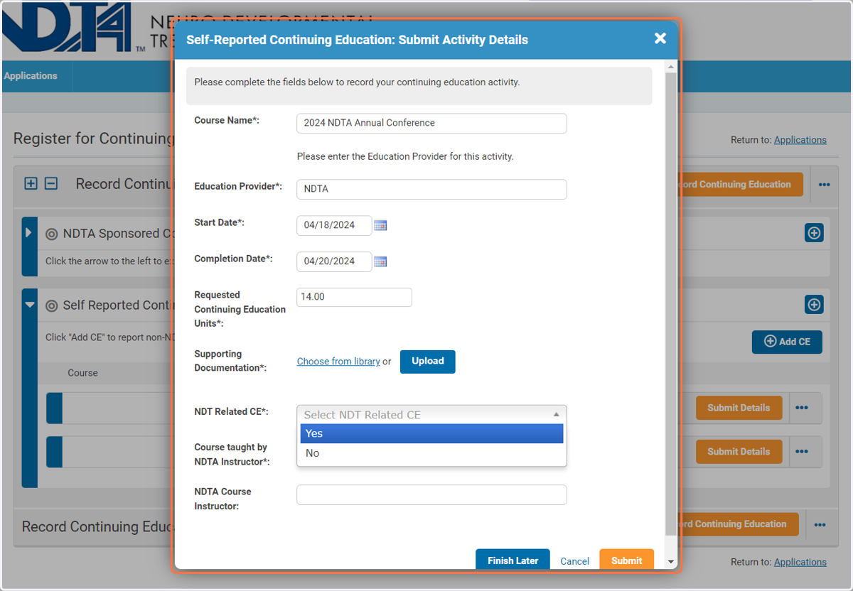Screen dimensions: 853x591
Task: Open the Applications tab
Action: pyautogui.click(x=31, y=76)
